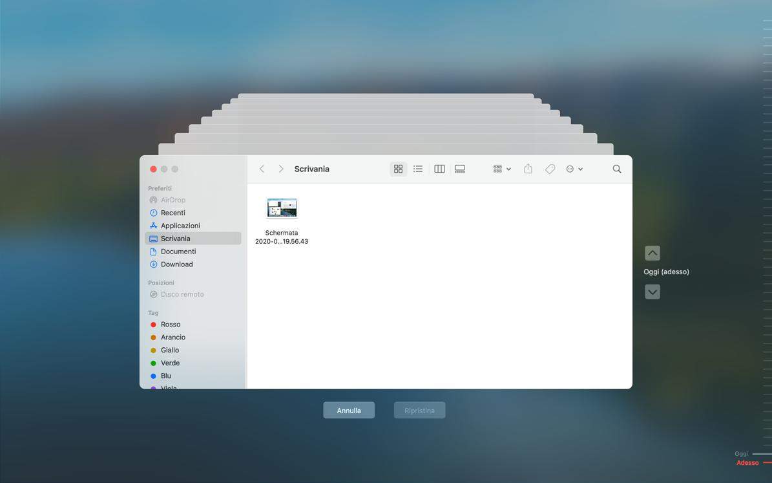Screen dimensions: 772x483
Task: Click the tag icon in toolbar
Action: [x=550, y=169]
